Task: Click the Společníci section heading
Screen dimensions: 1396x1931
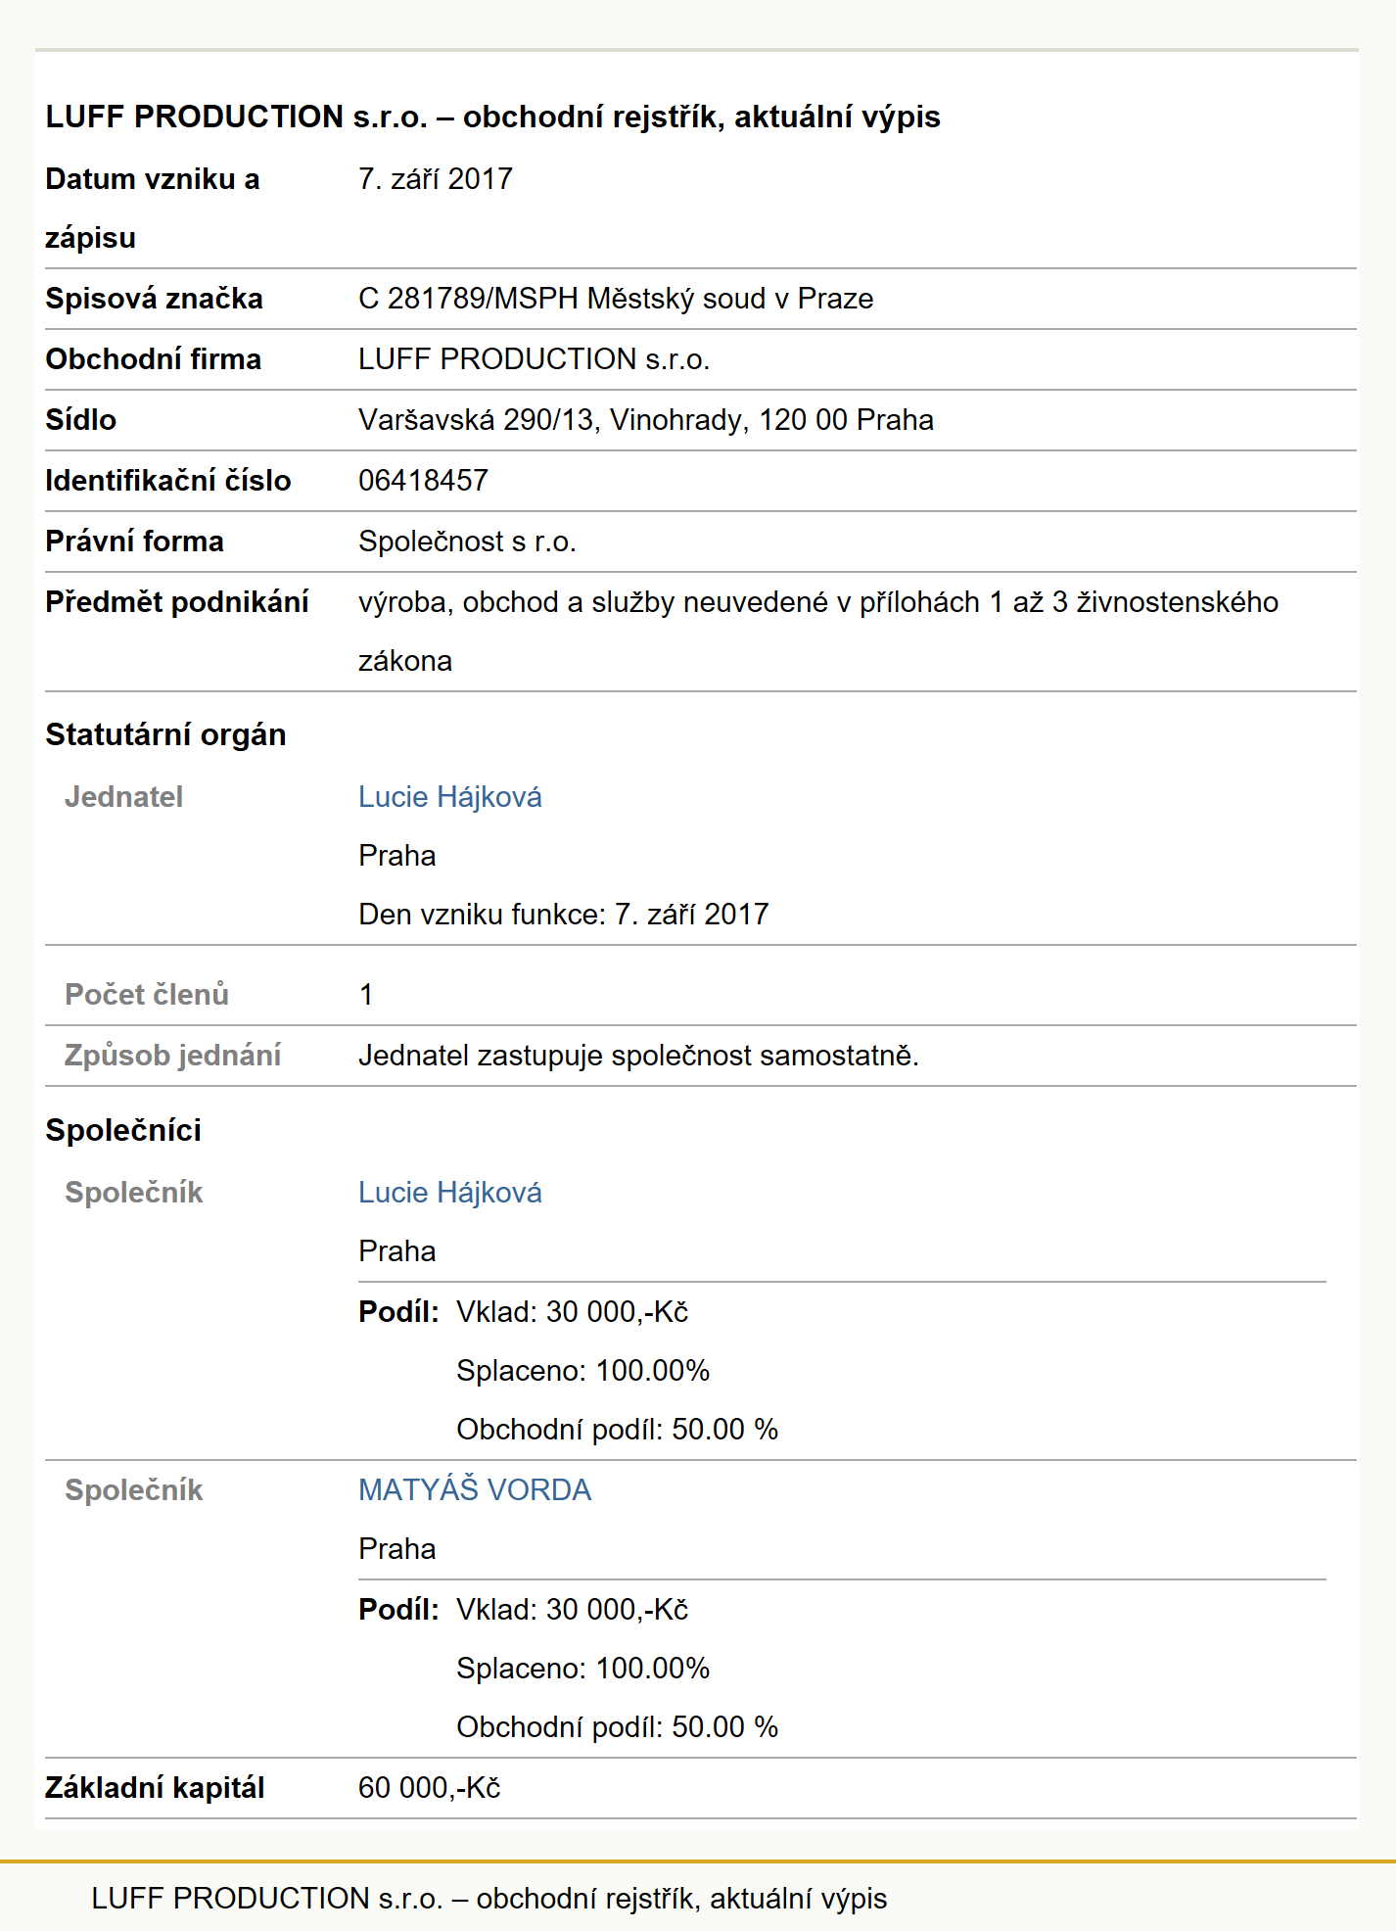Action: 123,1130
